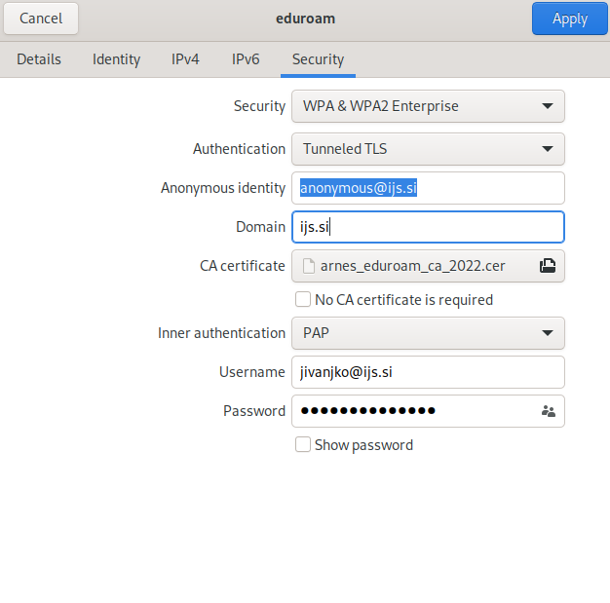Click the Security tab
The width and height of the screenshot is (610, 603).
[318, 59]
